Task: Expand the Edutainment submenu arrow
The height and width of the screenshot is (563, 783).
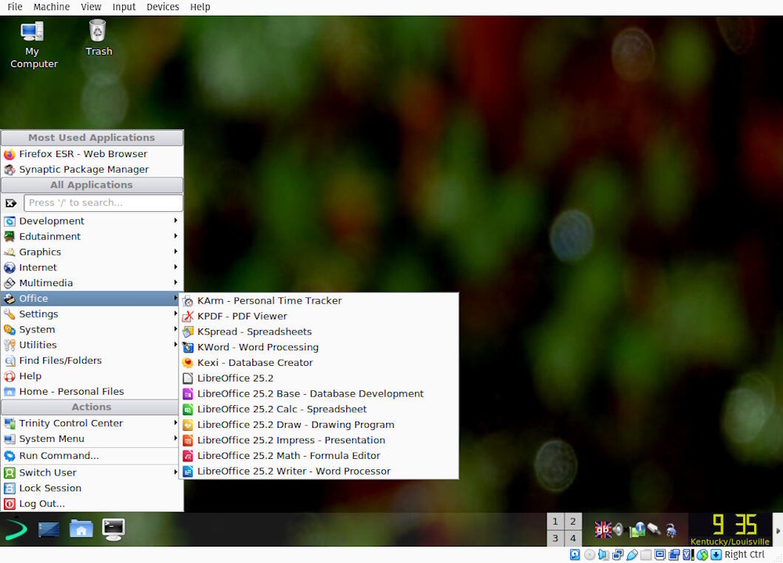Action: tap(175, 236)
